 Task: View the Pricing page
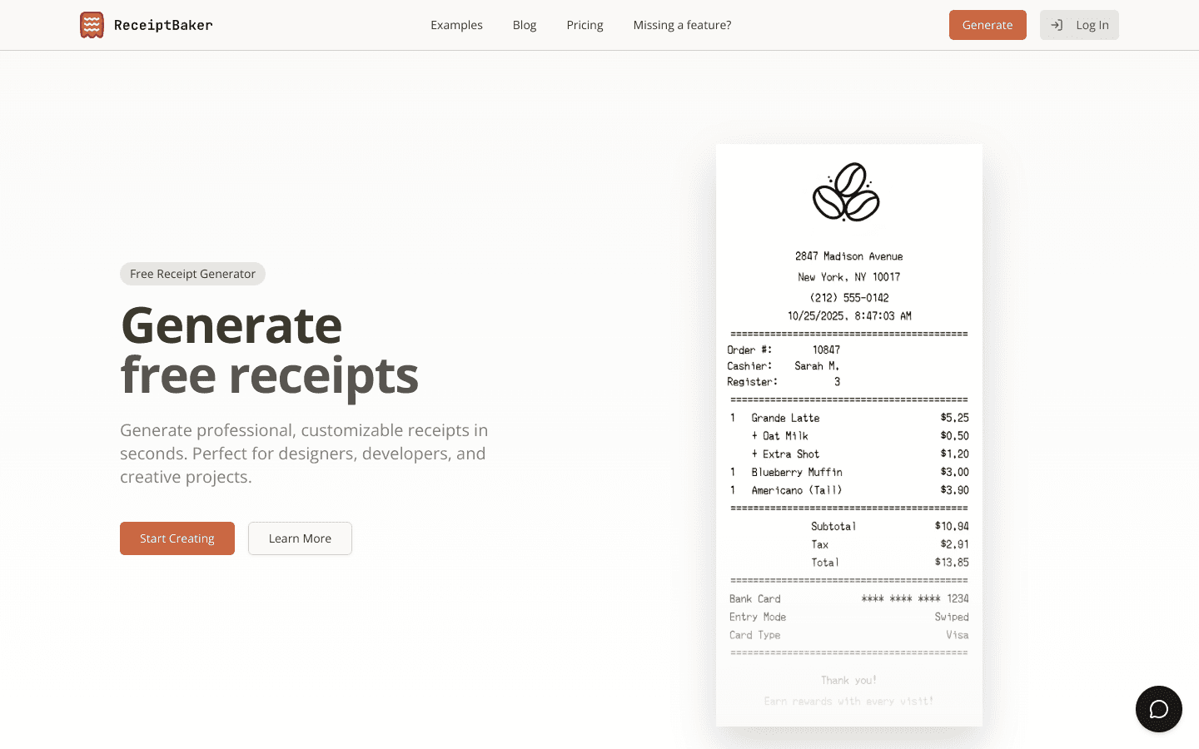point(585,25)
